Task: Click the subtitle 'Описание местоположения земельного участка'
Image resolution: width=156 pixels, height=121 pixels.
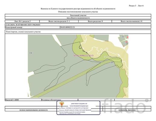Action: (x=78, y=12)
